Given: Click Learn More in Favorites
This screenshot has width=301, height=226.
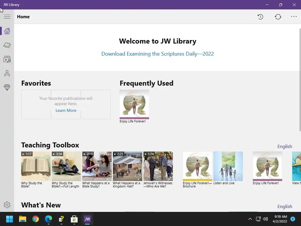Looking at the screenshot, I should [x=66, y=111].
